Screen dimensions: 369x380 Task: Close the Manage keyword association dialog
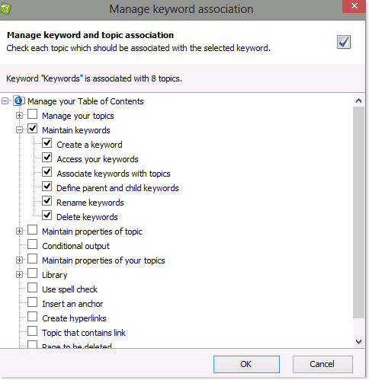(354, 6)
